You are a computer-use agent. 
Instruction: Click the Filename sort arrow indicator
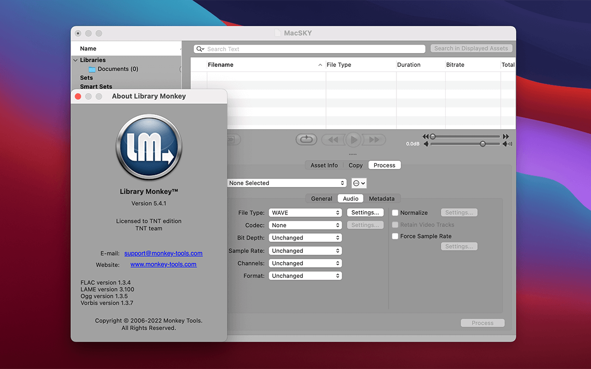pyautogui.click(x=320, y=65)
